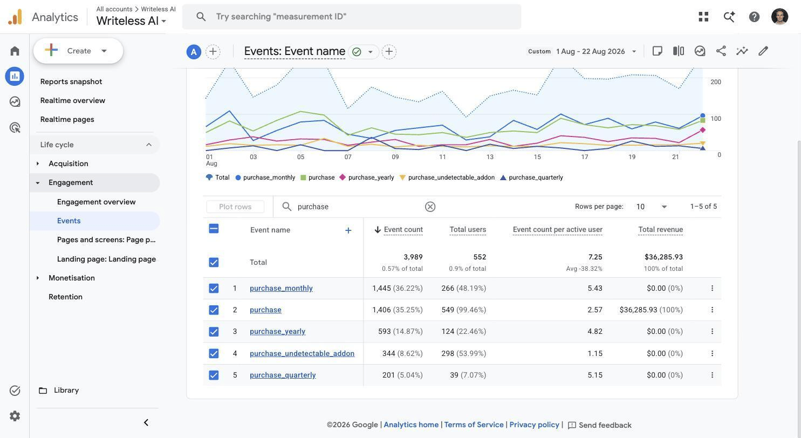Viewport: 801px width, 438px height.
Task: Open the edit comparisons columns icon
Action: (679, 51)
